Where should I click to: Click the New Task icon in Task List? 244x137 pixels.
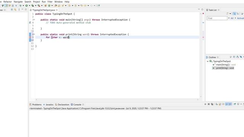tap(227, 14)
